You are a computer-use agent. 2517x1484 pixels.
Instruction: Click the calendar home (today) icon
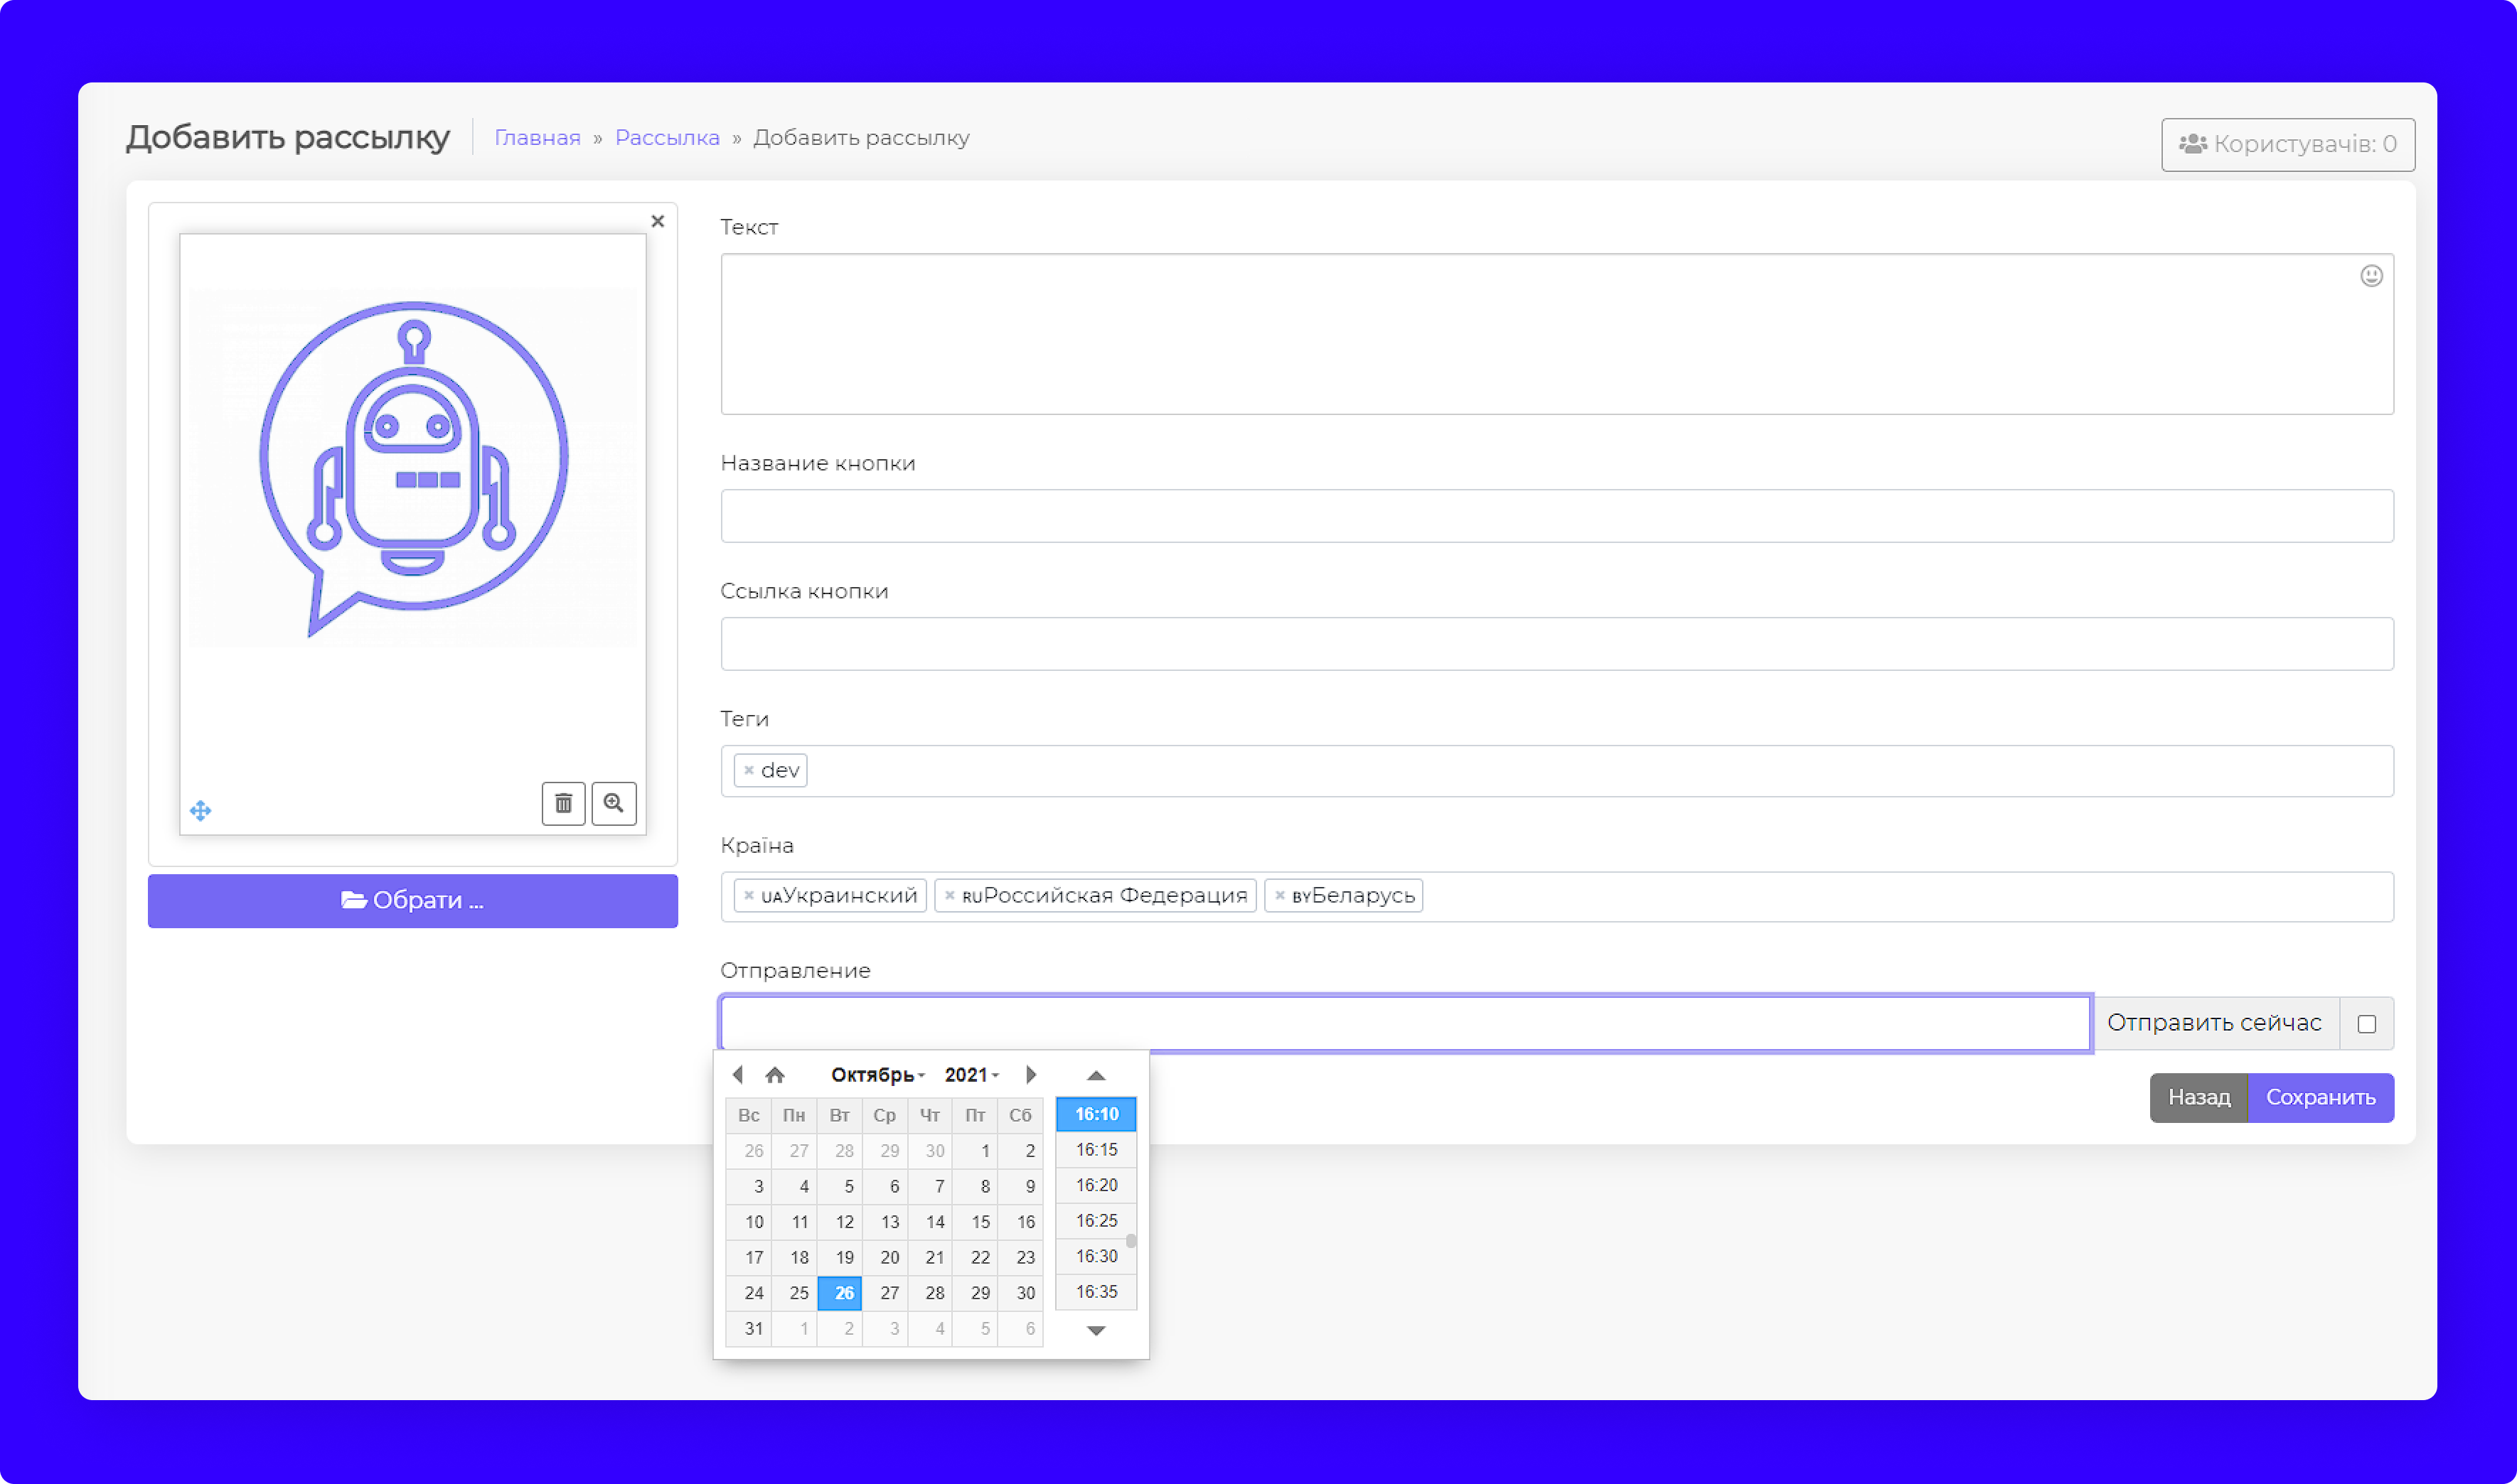[x=774, y=1075]
